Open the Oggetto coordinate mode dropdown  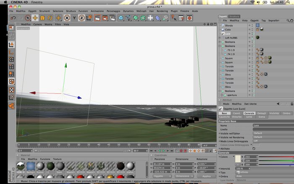coord(162,176)
